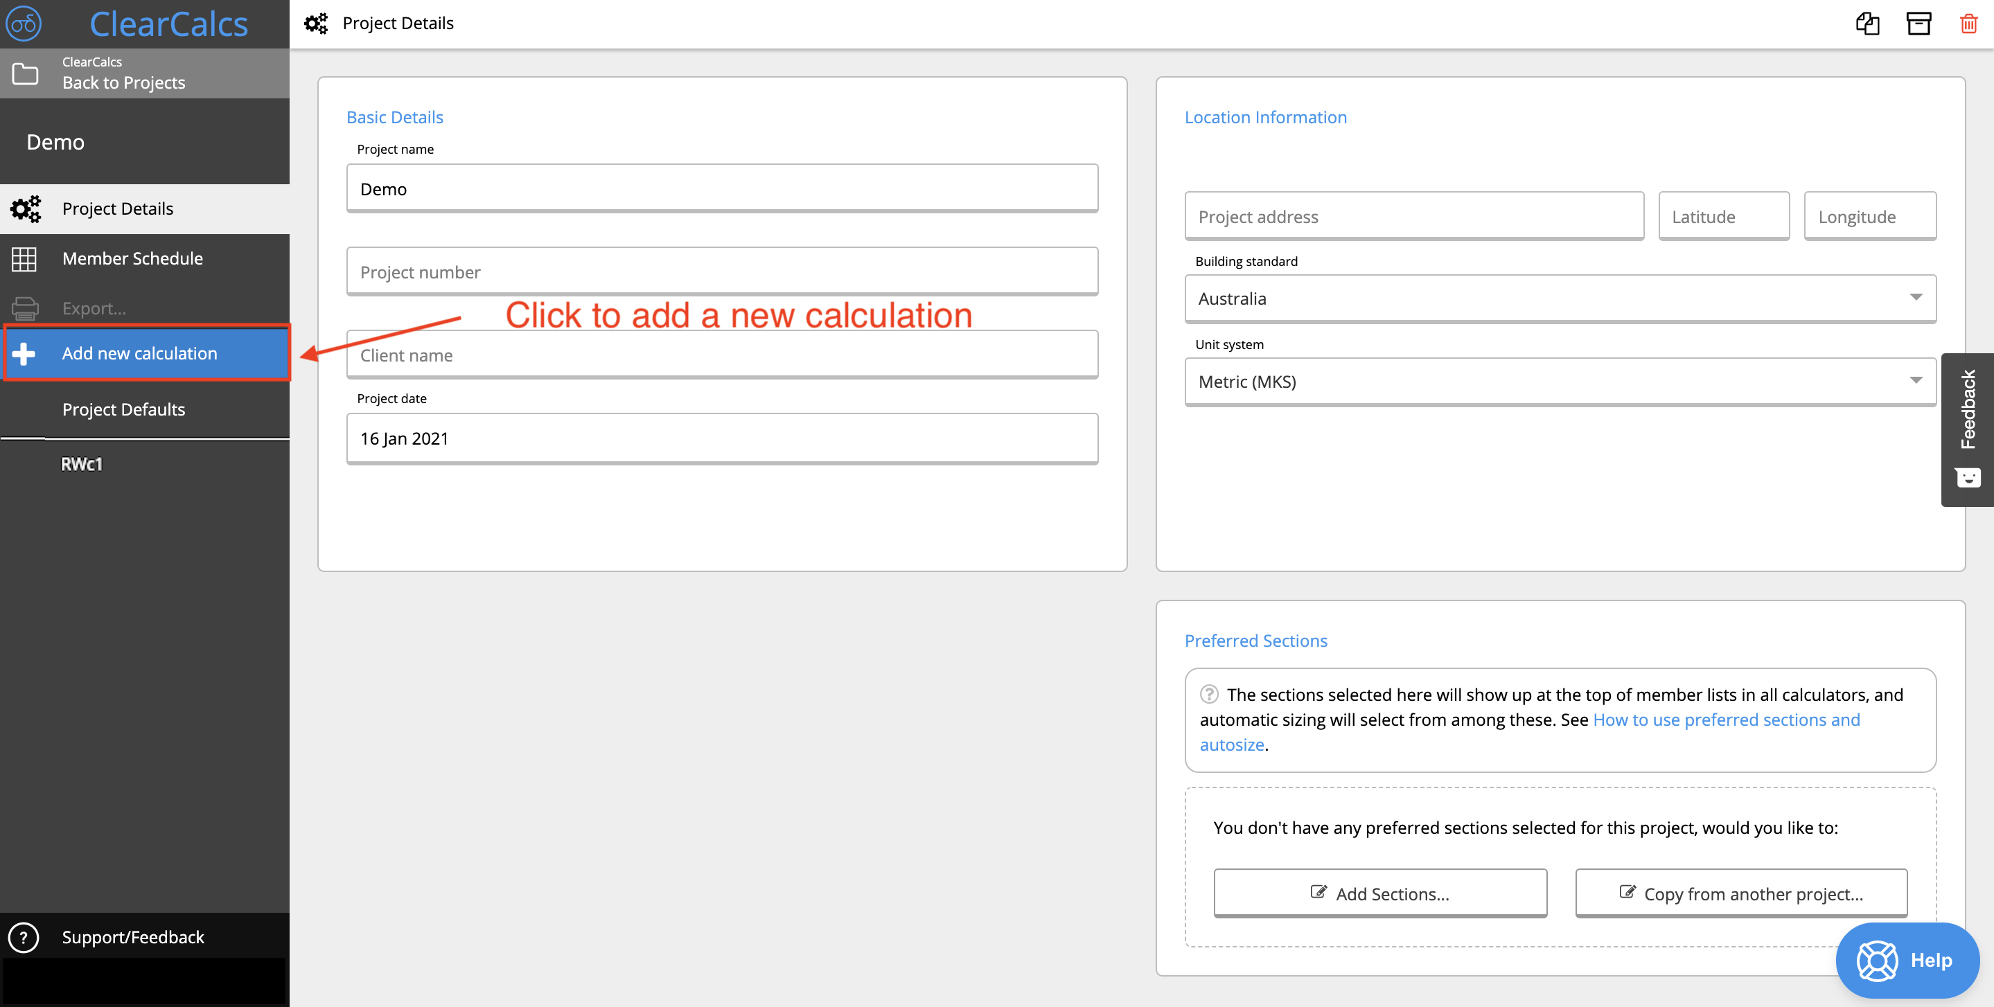1994x1007 pixels.
Task: Open the Member Schedule page
Action: [x=145, y=258]
